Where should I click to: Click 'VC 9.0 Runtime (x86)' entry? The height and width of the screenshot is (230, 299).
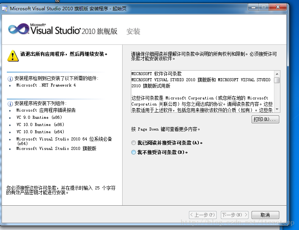click(x=39, y=117)
